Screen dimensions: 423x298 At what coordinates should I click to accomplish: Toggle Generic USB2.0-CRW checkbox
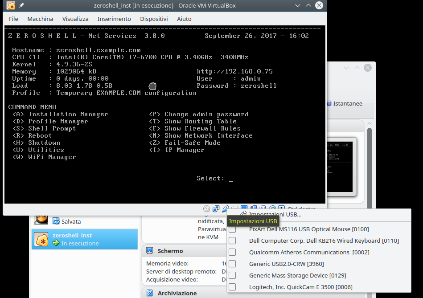(x=232, y=264)
